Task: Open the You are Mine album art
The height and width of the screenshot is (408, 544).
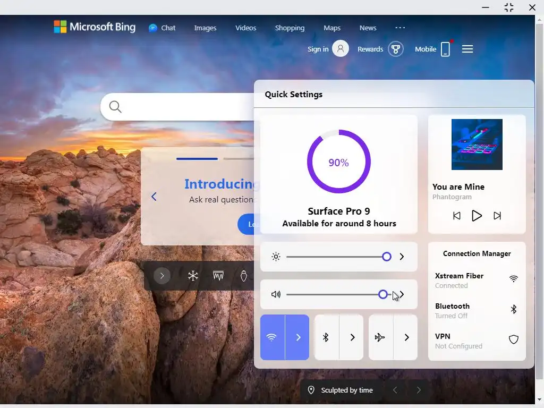Action: (477, 144)
